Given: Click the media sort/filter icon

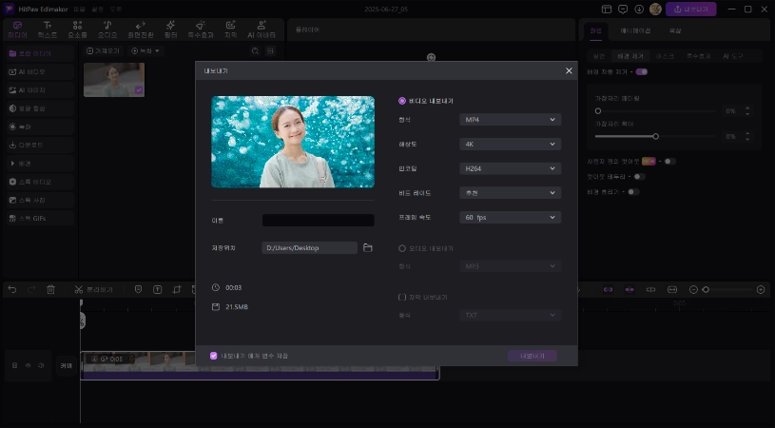Looking at the screenshot, I should (x=270, y=51).
